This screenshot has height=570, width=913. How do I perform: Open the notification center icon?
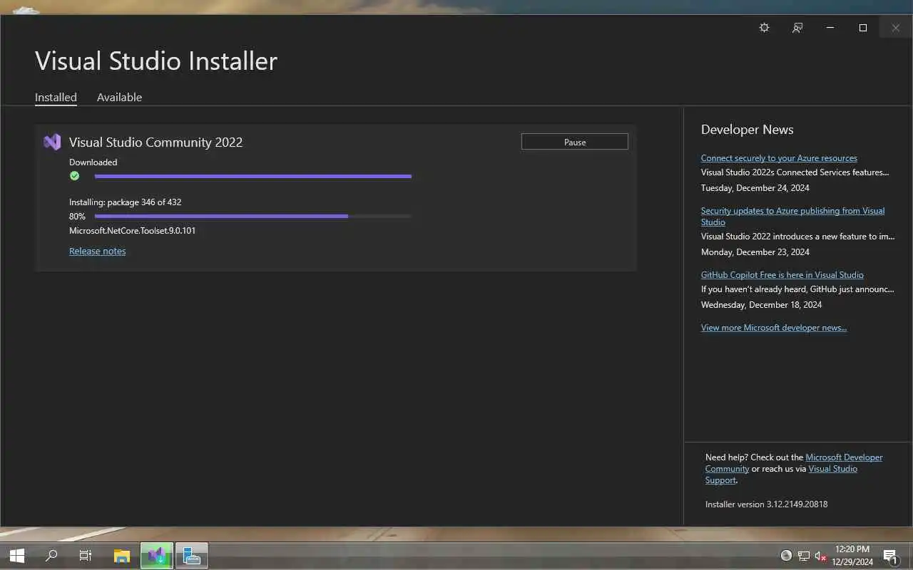click(x=890, y=556)
